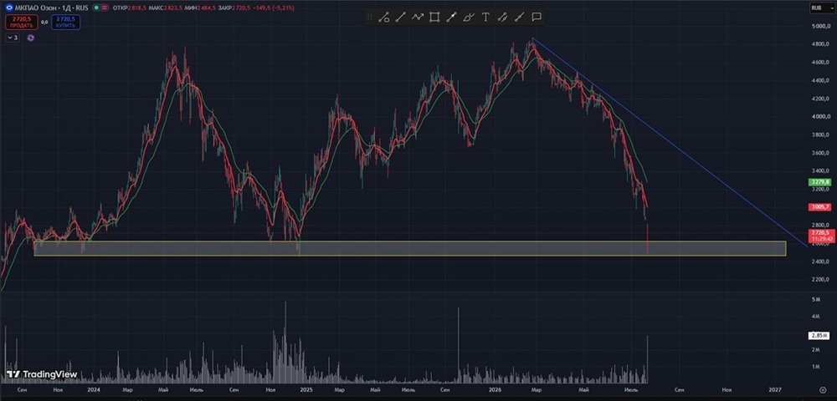This screenshot has height=401, width=837.
Task: Select the yellow support zone rectangle
Action: point(410,248)
